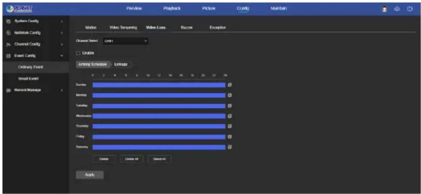
Task: Click the Select All button
Action: [159, 159]
